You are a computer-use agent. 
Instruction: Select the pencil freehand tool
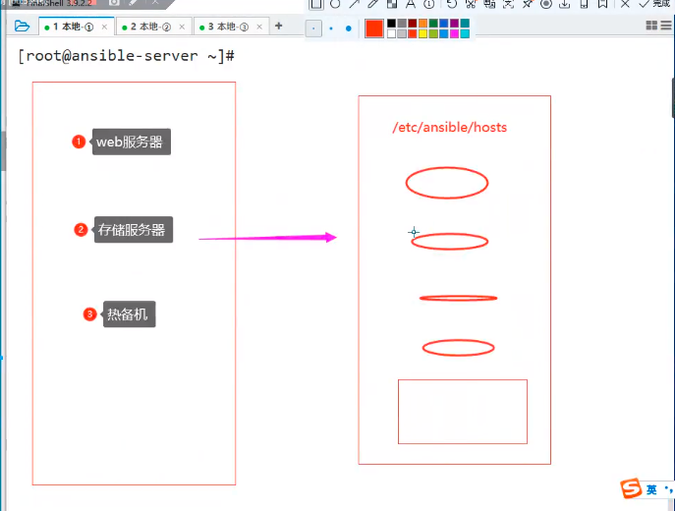pyautogui.click(x=372, y=4)
